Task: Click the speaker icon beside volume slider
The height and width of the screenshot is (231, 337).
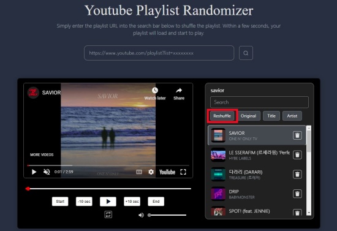Action: tap(141, 215)
